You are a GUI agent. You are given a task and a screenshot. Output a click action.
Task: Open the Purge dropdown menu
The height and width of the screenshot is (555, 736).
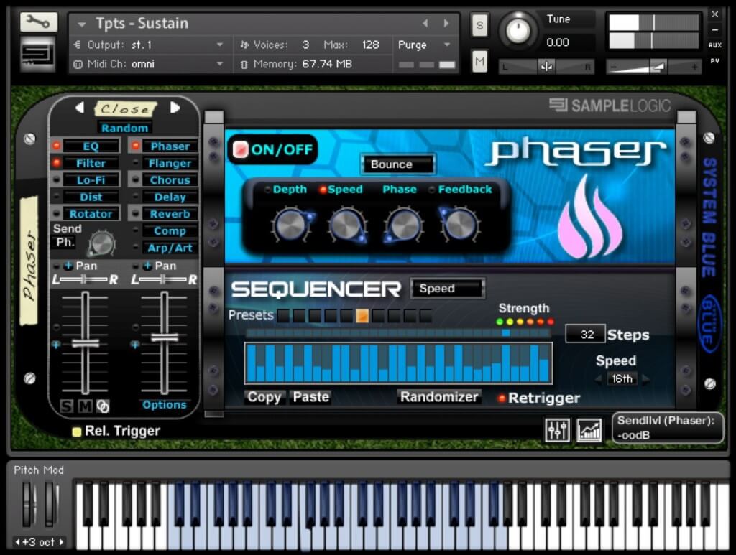(x=424, y=45)
